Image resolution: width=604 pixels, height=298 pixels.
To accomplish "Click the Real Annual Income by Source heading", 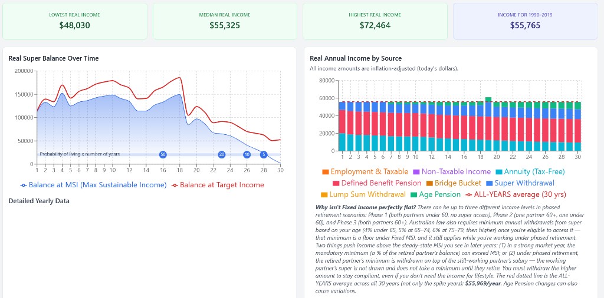I will tap(356, 58).
